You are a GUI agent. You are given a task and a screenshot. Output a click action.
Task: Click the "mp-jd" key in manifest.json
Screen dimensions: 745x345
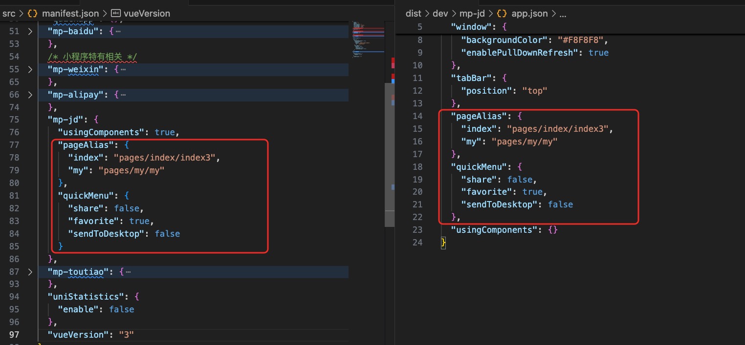click(x=66, y=120)
